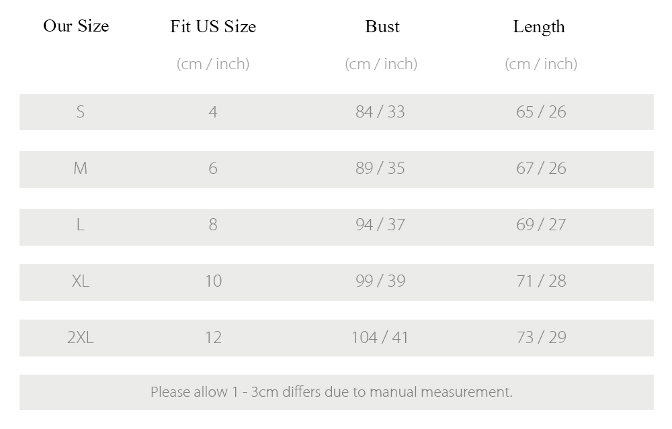Click bust measurement 104 / 41
This screenshot has width=672, height=429.
pos(380,338)
